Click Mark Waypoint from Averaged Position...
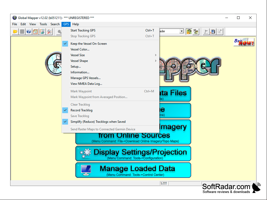Image resolution: width=267 pixels, height=200 pixels. (110, 97)
